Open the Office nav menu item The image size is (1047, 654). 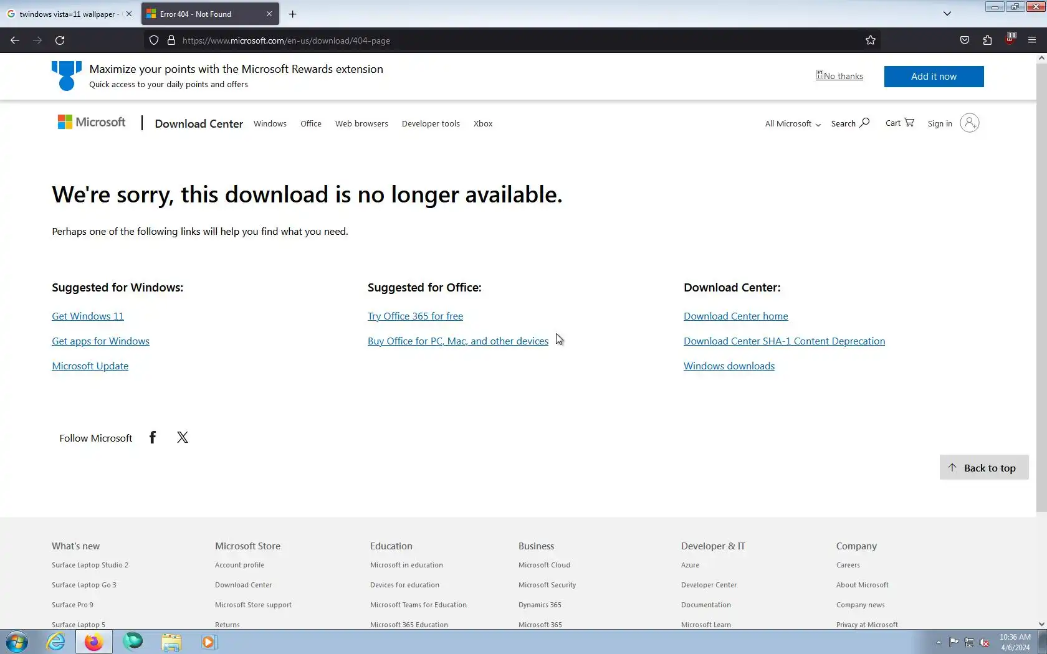(x=311, y=123)
